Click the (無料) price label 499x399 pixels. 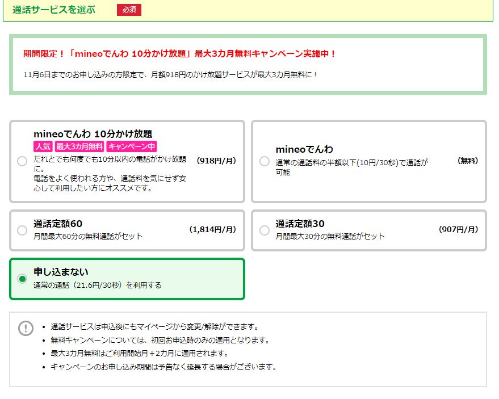point(468,161)
